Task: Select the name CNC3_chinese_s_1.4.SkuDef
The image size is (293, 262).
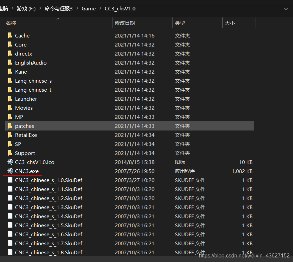Action: [x=49, y=216]
